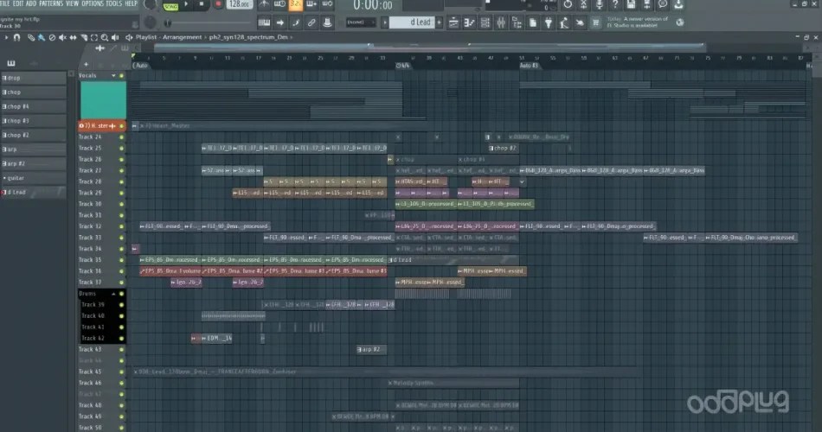822x432 pixels.
Task: Open the OPTIONS menu
Action: coord(93,3)
